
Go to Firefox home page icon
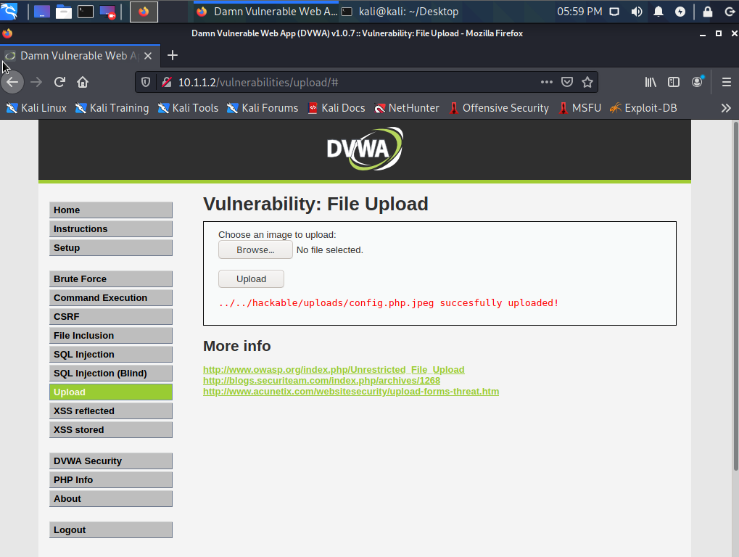(83, 82)
